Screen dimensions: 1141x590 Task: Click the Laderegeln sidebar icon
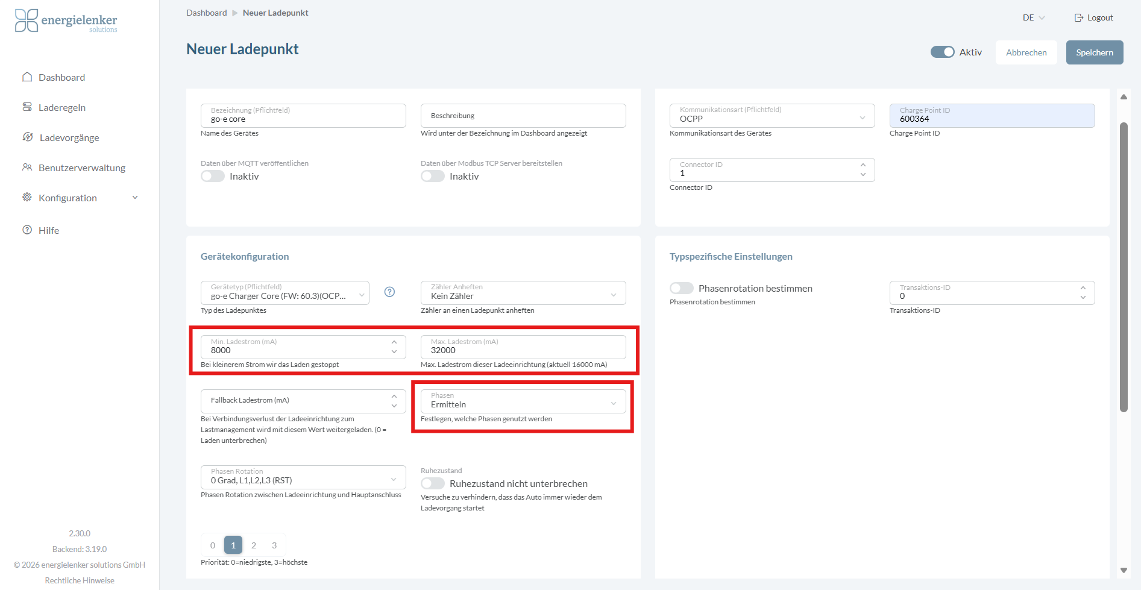pyautogui.click(x=27, y=107)
